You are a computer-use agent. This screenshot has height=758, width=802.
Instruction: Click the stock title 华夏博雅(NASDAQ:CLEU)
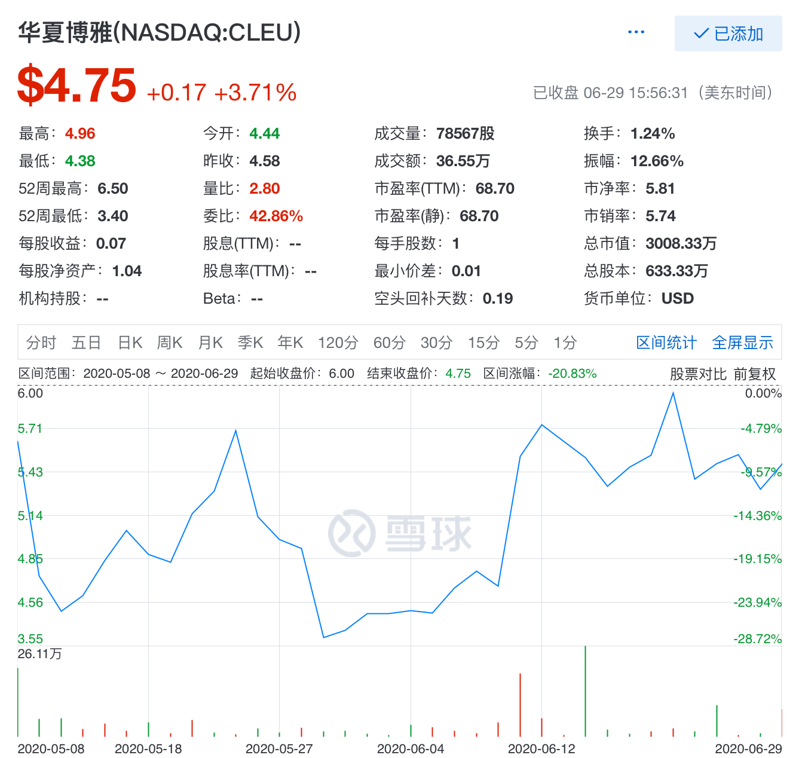click(x=160, y=32)
